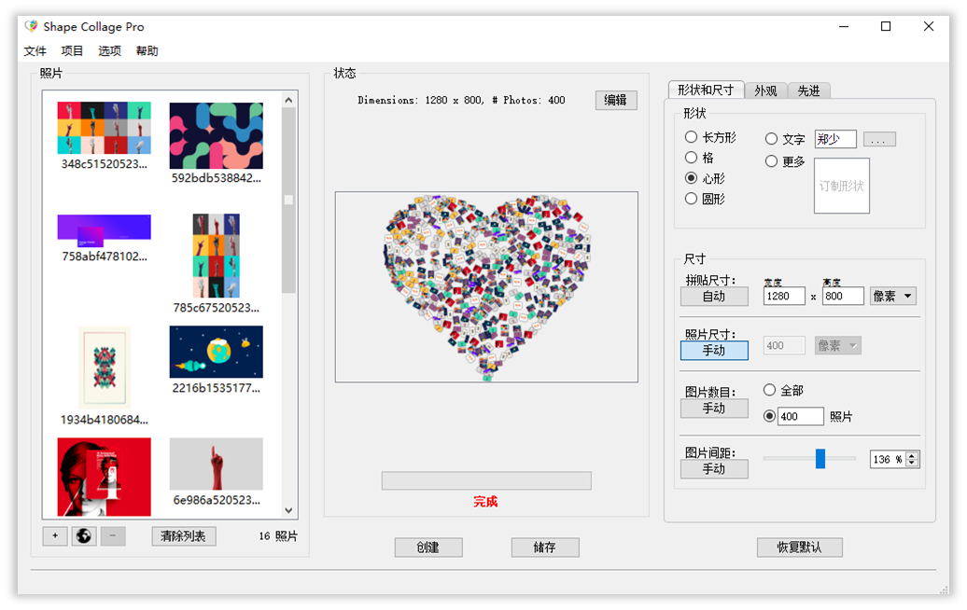Image resolution: width=967 pixels, height=610 pixels.
Task: Select the rocket and planet photo thumbnail
Action: (x=216, y=352)
